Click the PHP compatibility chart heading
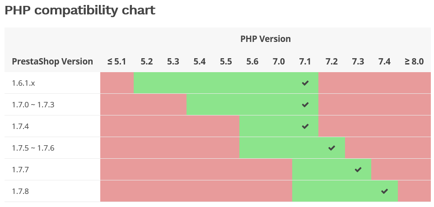434x207 pixels. pyautogui.click(x=80, y=11)
